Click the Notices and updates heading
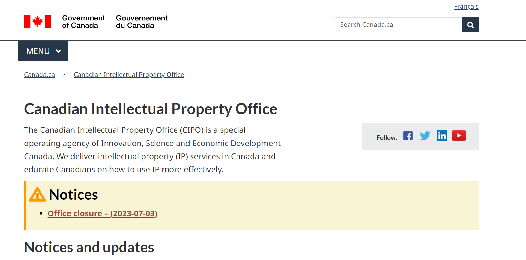This screenshot has width=526, height=260. click(89, 248)
